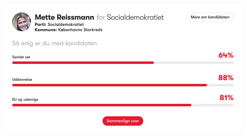Click 'Så enig er du med kandidaten' heading
Screen dimensions: 247x140
[54, 43]
